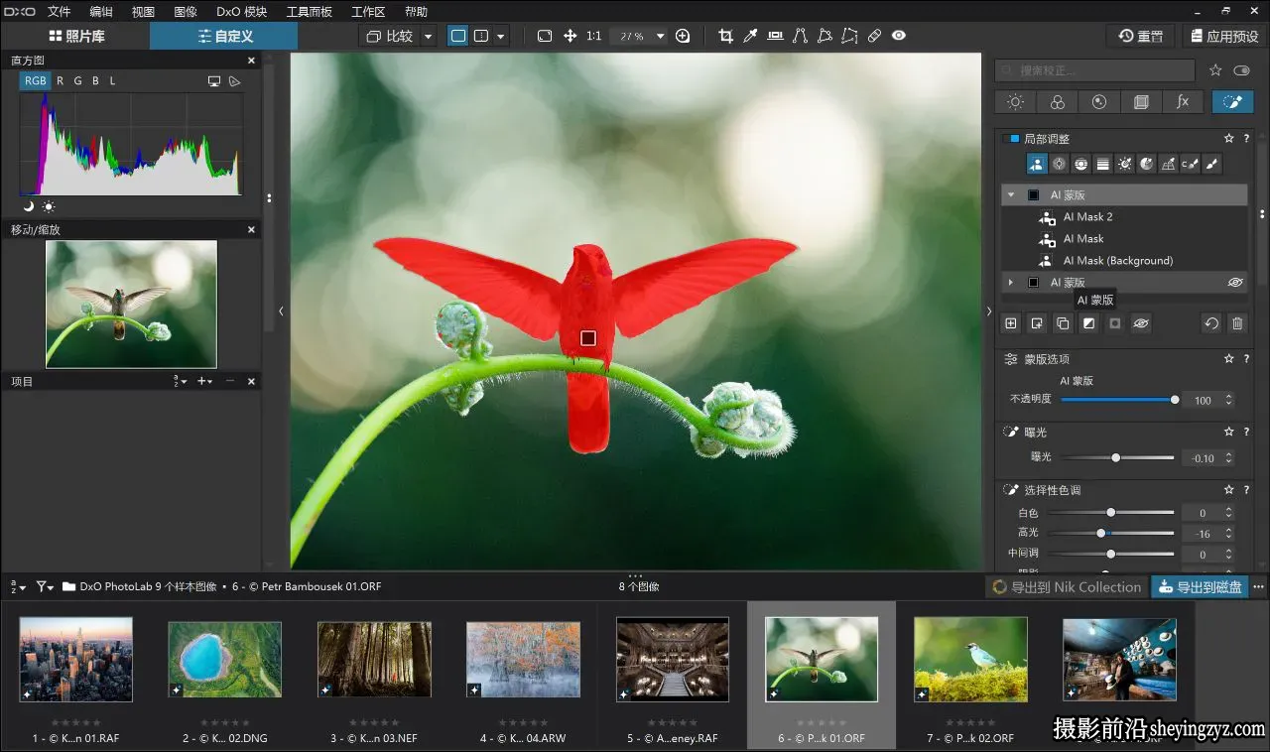Image resolution: width=1270 pixels, height=752 pixels.
Task: Click 导出到 Nik Collection button
Action: coord(1067,587)
